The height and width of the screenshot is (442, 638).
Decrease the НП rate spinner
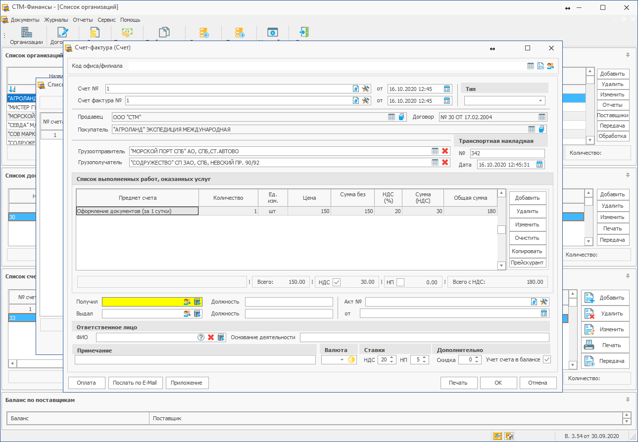(425, 362)
